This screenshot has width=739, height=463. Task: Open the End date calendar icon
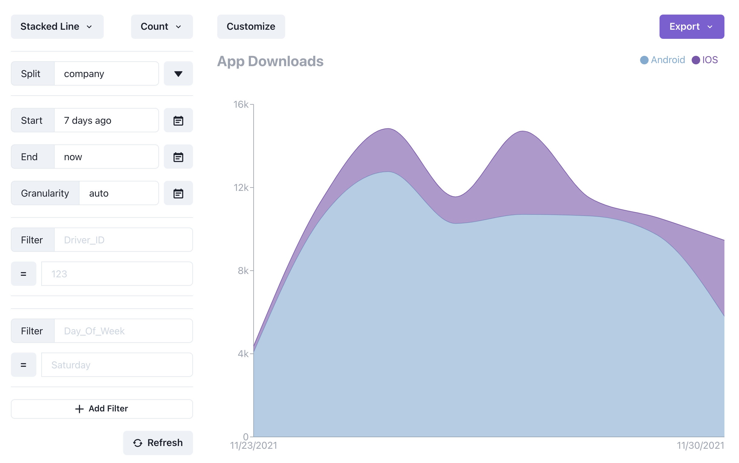(178, 157)
